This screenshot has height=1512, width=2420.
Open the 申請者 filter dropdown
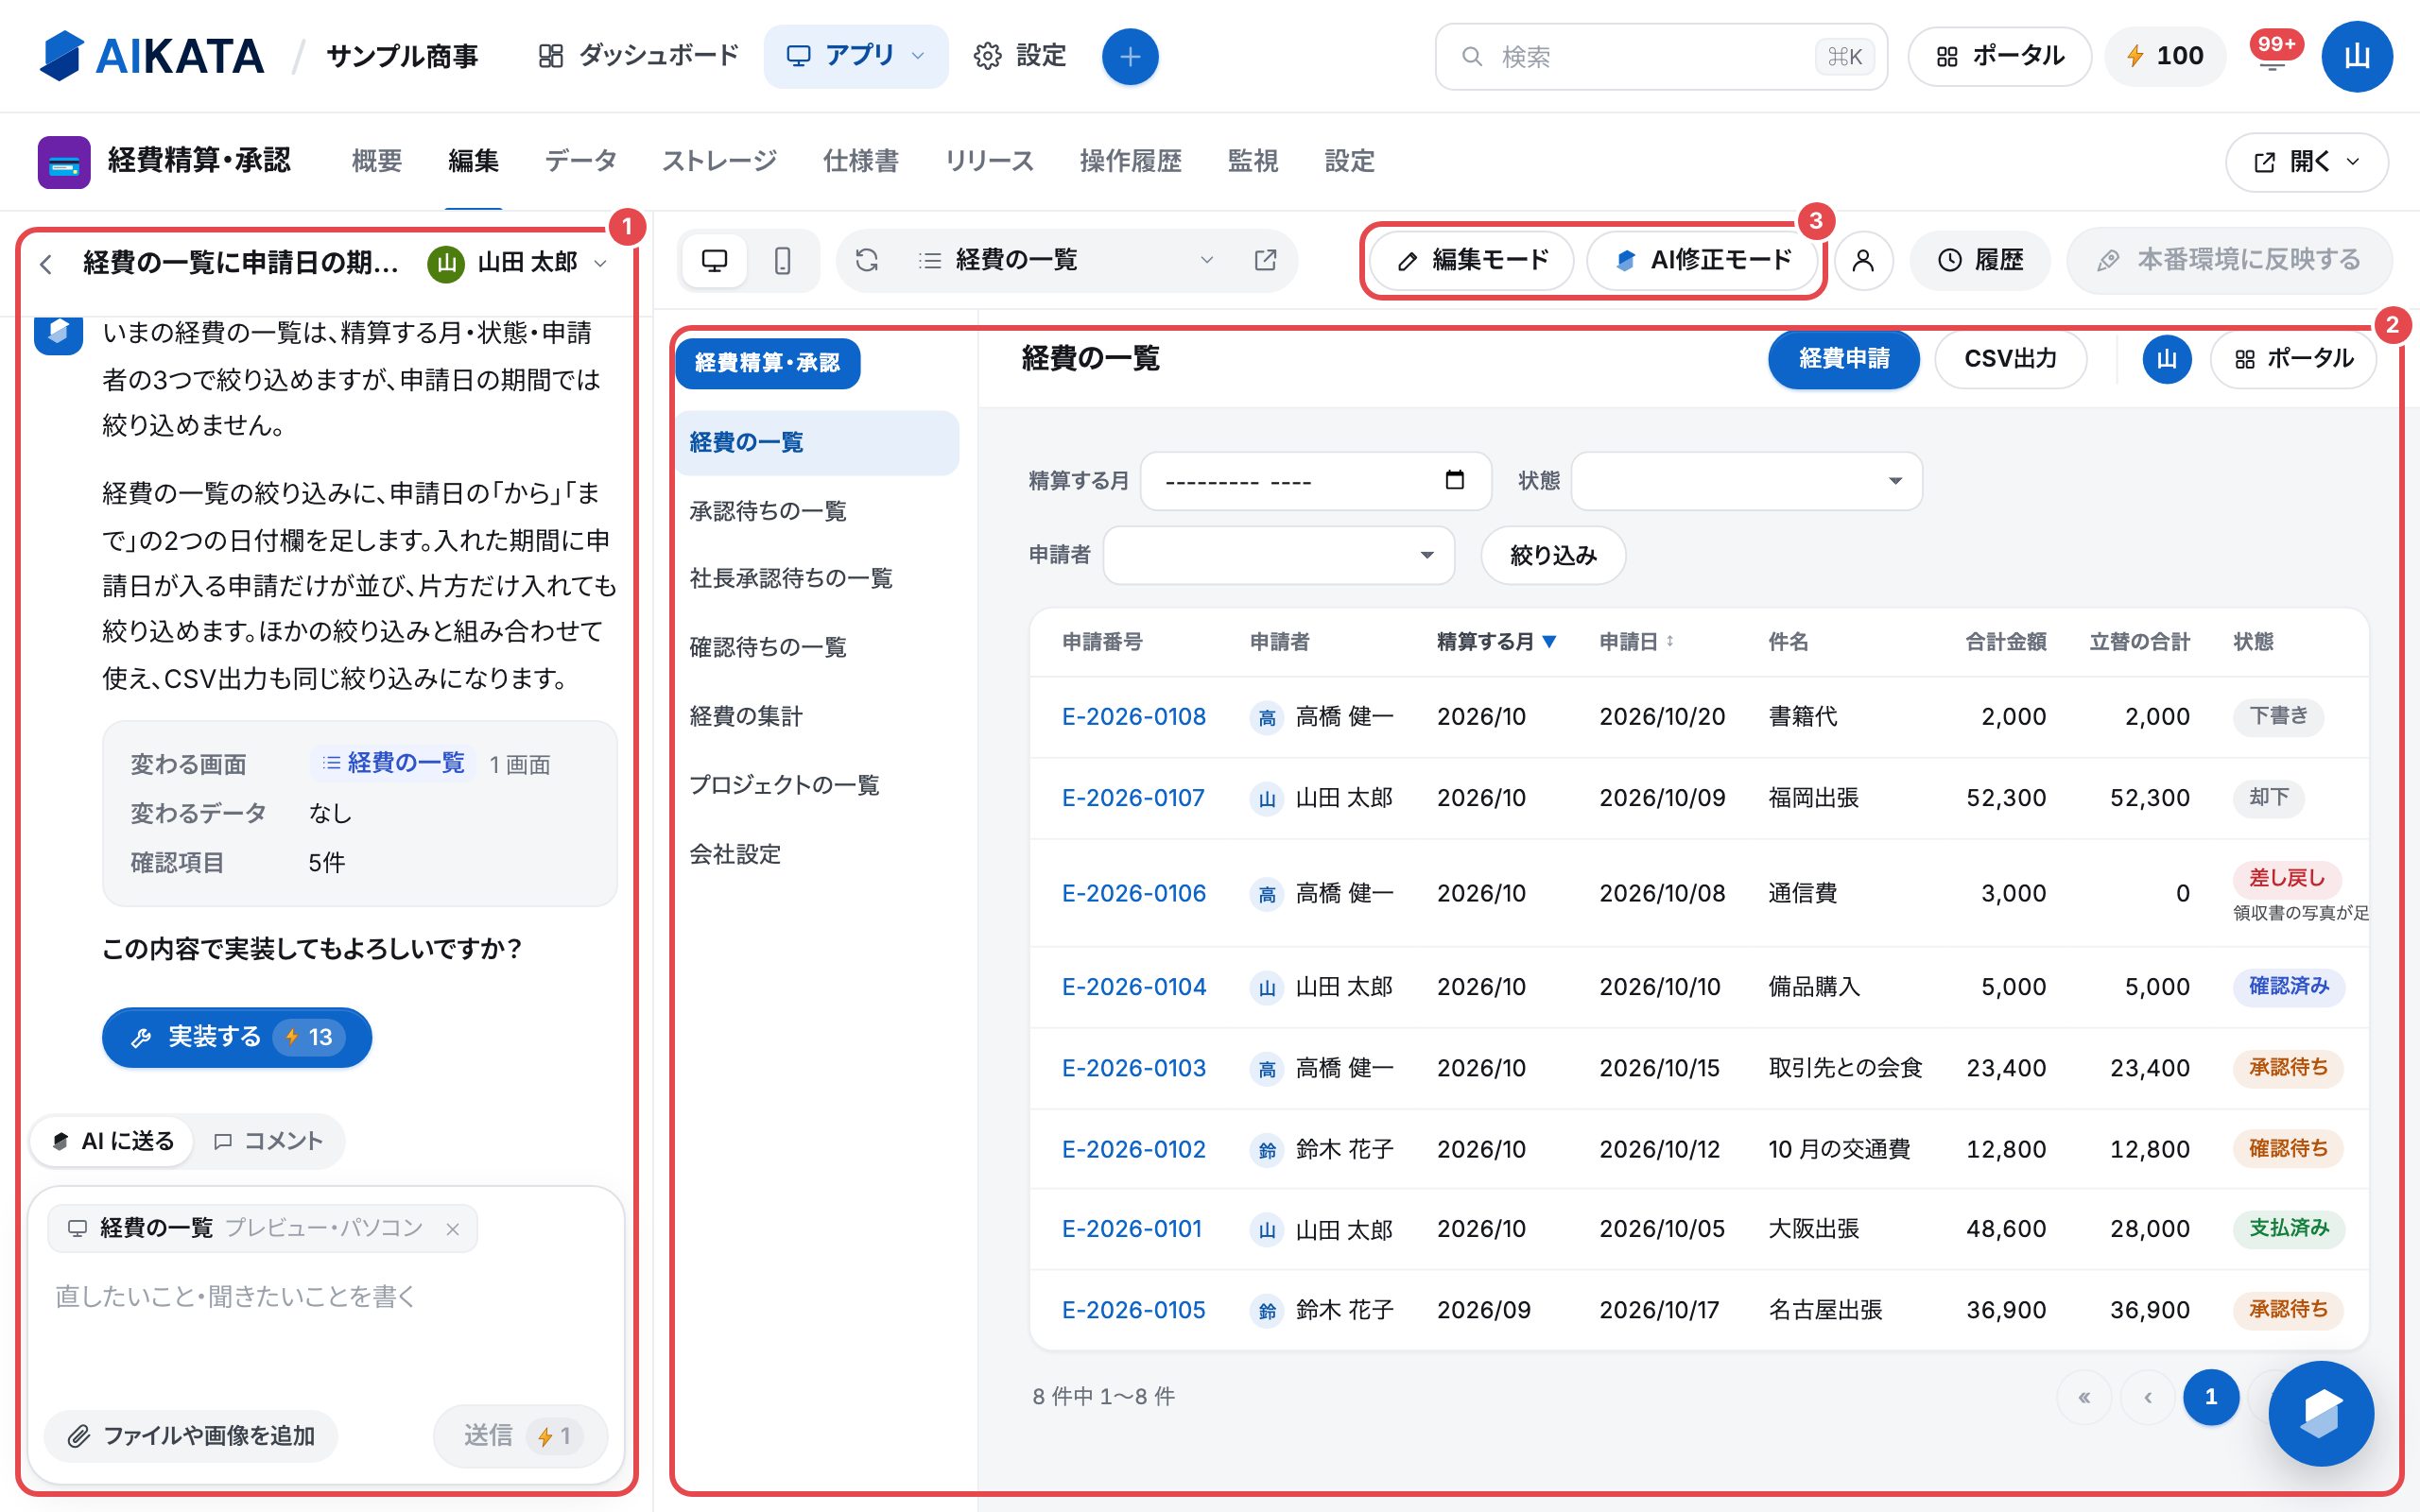(1278, 555)
